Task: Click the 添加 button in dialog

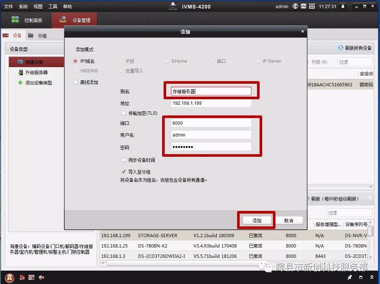Action: pyautogui.click(x=257, y=221)
